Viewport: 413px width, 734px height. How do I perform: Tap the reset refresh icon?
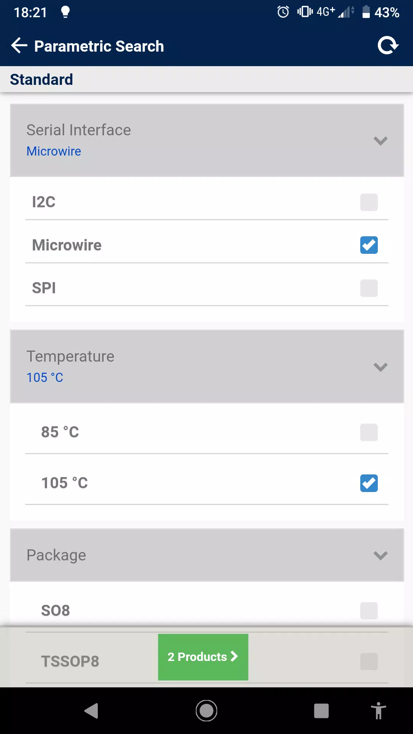tap(388, 45)
